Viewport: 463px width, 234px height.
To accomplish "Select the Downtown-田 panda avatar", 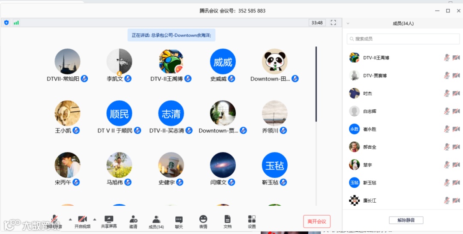I will [275, 61].
